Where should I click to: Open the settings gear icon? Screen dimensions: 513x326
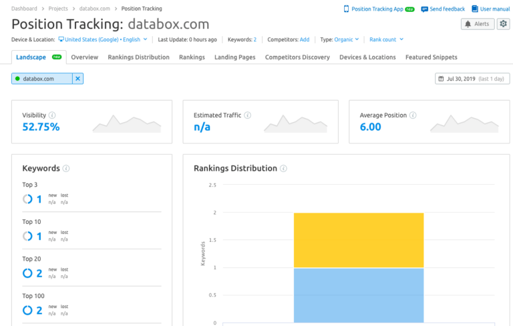tap(503, 24)
